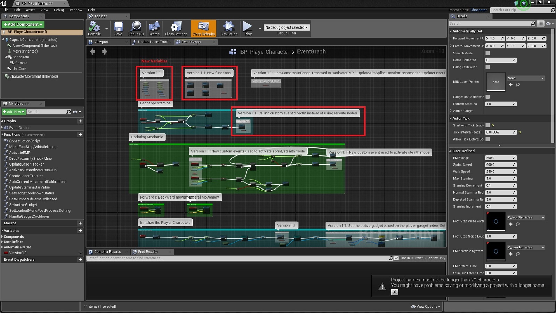
Task: Click the EventGraph breadcrumb
Action: 311,51
